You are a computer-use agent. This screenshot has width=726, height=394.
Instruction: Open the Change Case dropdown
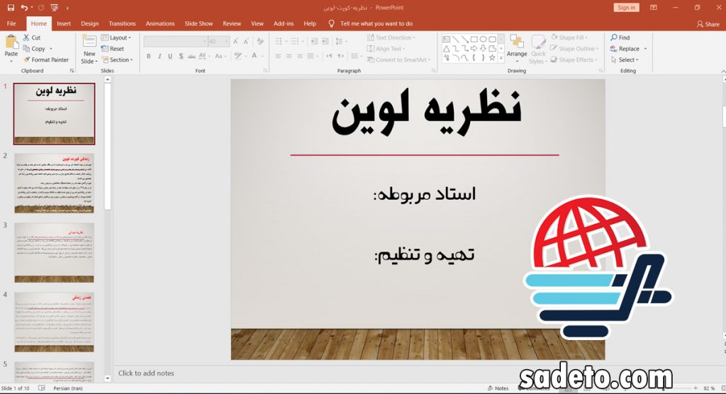tap(220, 56)
